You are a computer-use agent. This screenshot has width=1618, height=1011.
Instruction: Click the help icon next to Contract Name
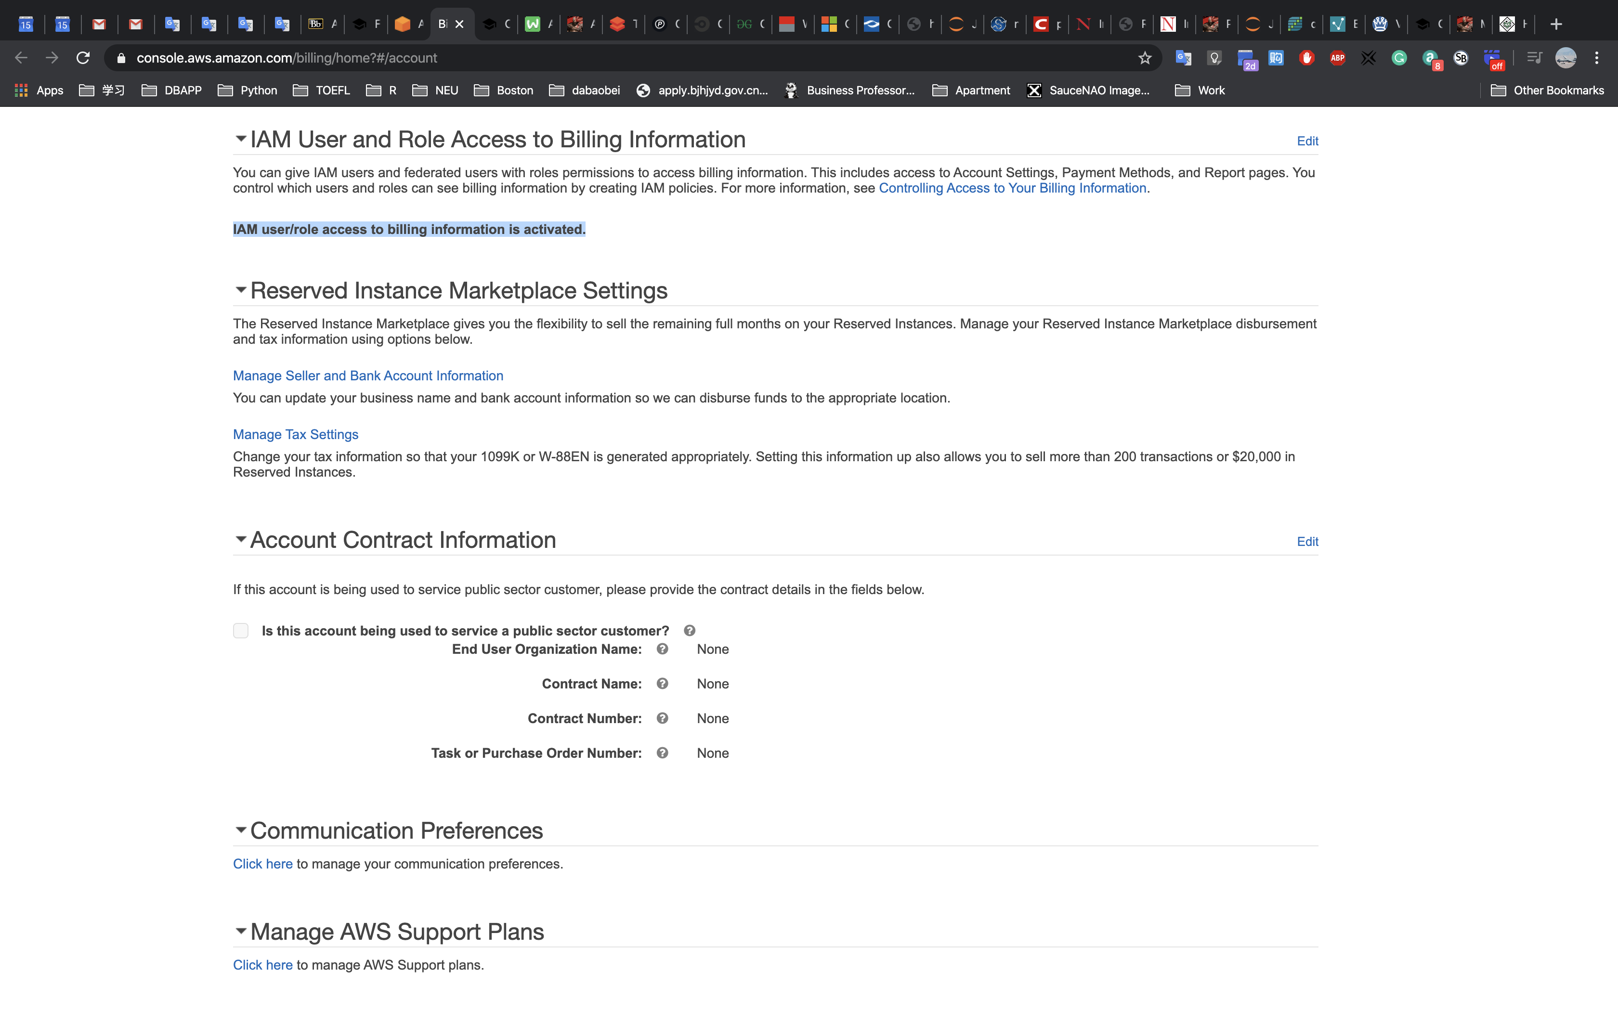click(662, 683)
